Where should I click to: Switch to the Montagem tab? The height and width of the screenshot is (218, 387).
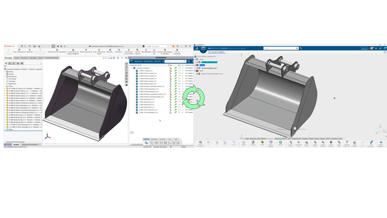[x=8, y=58]
